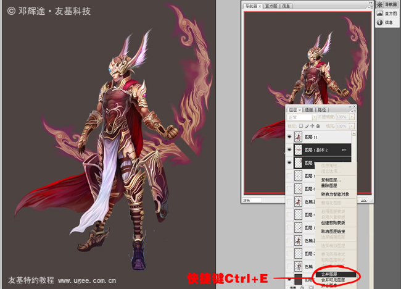
Task: Toggle the visibility box of the fifth layer row
Action: pyautogui.click(x=289, y=189)
